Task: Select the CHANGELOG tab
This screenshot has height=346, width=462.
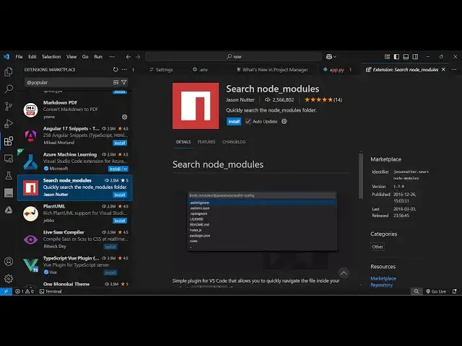Action: click(234, 142)
